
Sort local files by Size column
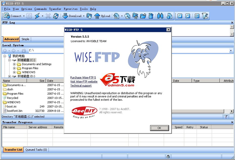pyautogui.click(x=36, y=81)
